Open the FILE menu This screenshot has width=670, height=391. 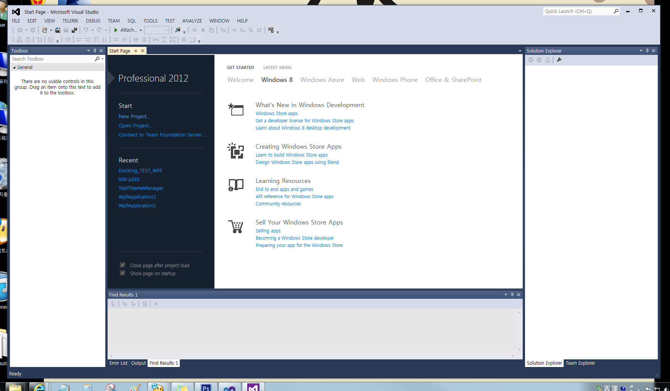coord(16,21)
